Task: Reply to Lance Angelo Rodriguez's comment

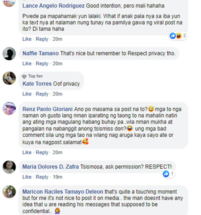Action: click(42, 39)
